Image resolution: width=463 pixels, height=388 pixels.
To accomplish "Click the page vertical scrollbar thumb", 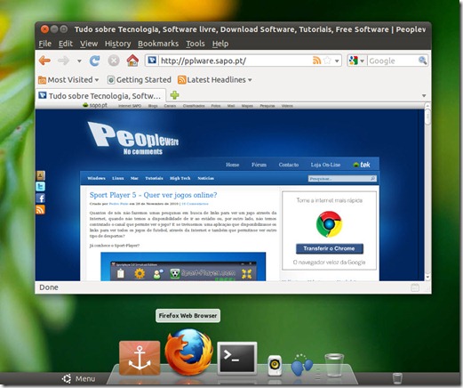I will click(x=427, y=117).
